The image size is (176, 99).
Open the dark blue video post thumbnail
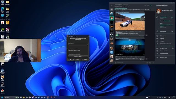point(130,47)
